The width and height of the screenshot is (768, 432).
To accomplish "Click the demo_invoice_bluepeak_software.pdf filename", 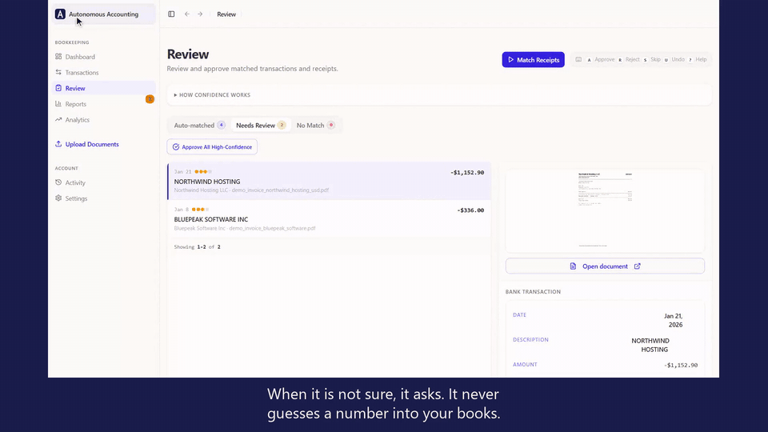I will pyautogui.click(x=272, y=228).
